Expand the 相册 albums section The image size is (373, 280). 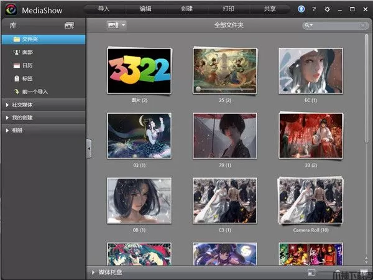[17, 130]
